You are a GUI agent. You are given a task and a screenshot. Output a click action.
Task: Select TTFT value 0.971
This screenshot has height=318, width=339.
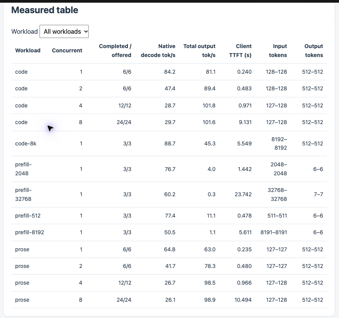click(x=245, y=105)
